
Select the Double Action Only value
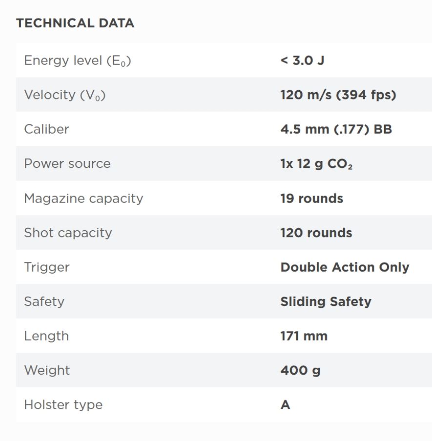point(345,267)
